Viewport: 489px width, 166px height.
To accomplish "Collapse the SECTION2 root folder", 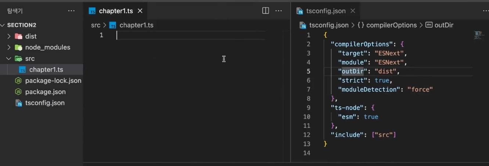I will tap(3, 25).
